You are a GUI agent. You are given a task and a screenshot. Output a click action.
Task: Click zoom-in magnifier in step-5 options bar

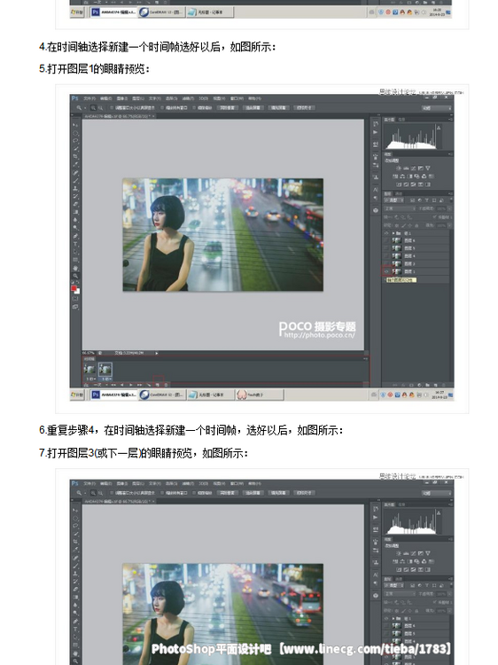pyautogui.click(x=93, y=108)
